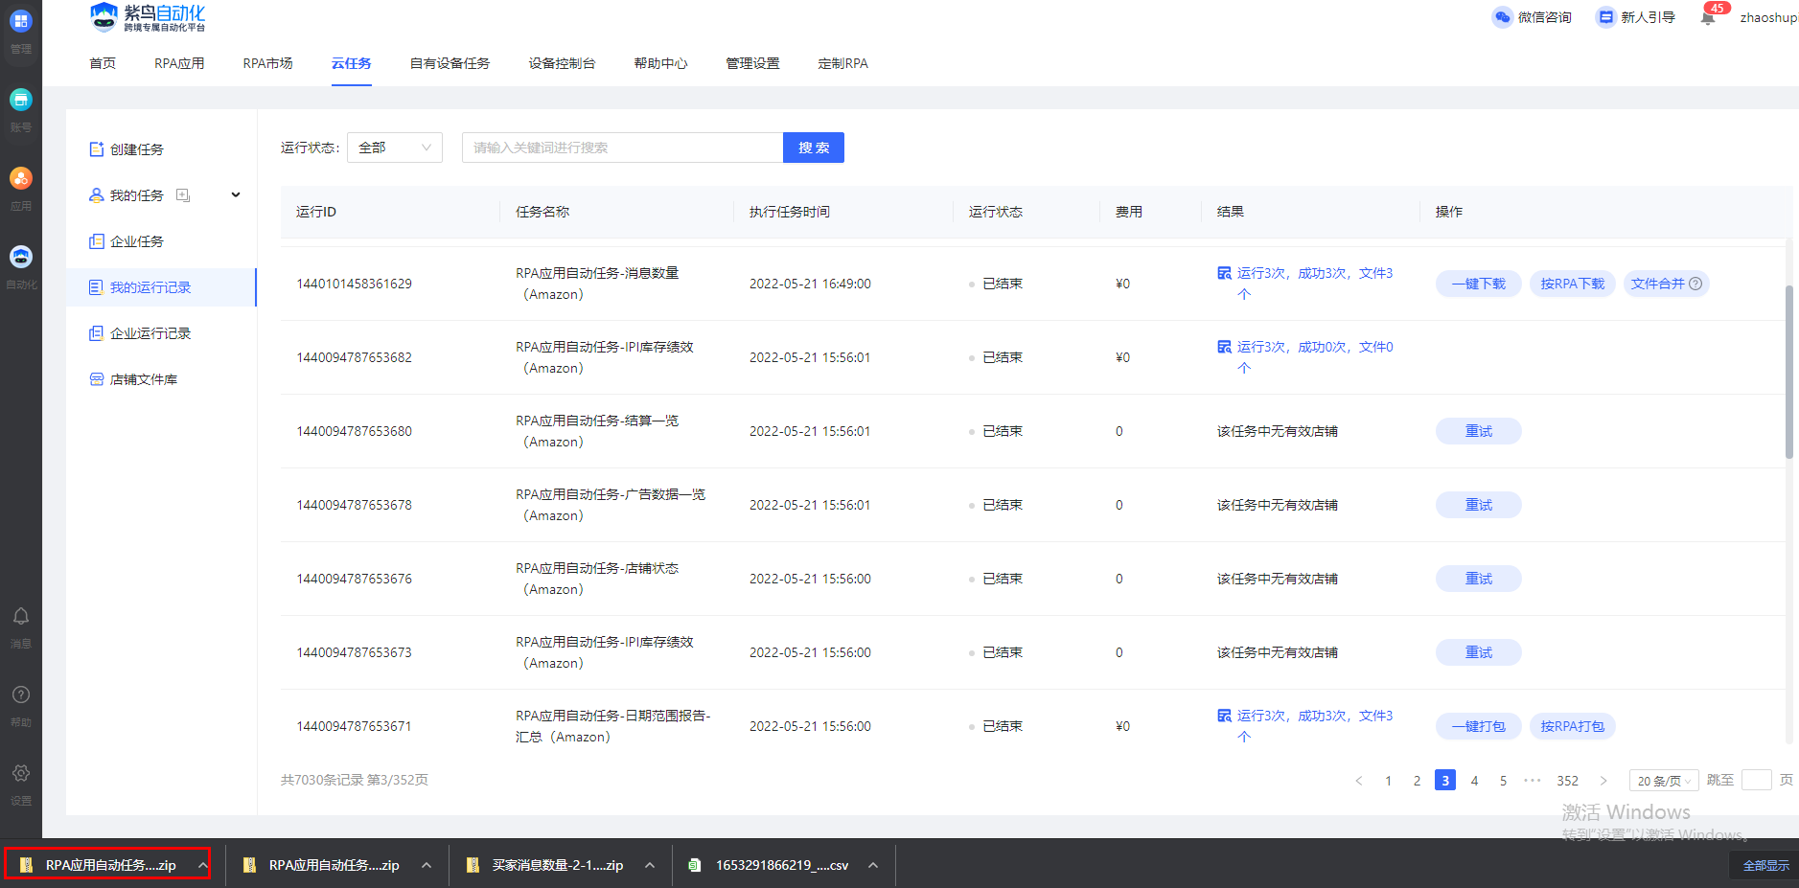Click 按RPA下载 button
Viewport: 1799px width, 888px height.
pos(1572,284)
